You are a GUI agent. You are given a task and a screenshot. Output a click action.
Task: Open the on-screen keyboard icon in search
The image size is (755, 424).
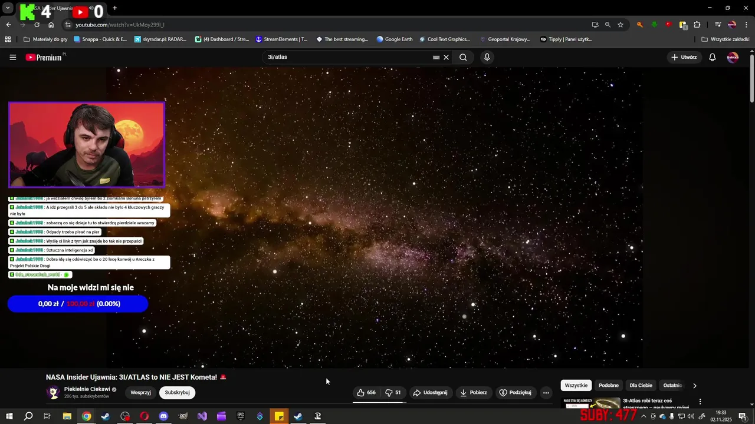(436, 57)
